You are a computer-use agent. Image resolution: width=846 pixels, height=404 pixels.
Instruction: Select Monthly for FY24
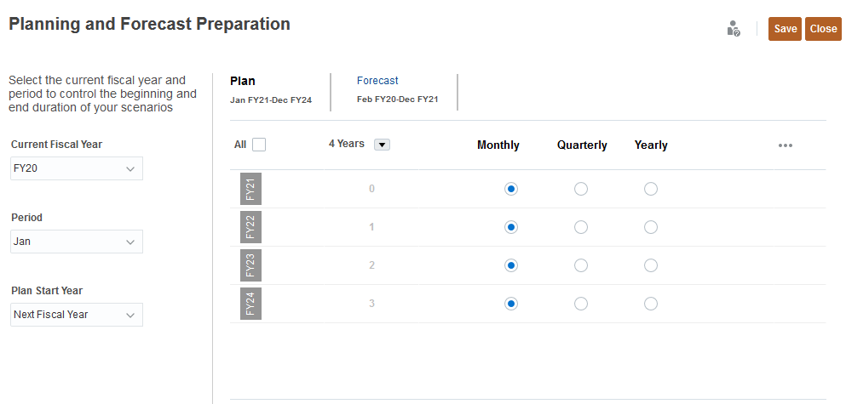pos(511,304)
